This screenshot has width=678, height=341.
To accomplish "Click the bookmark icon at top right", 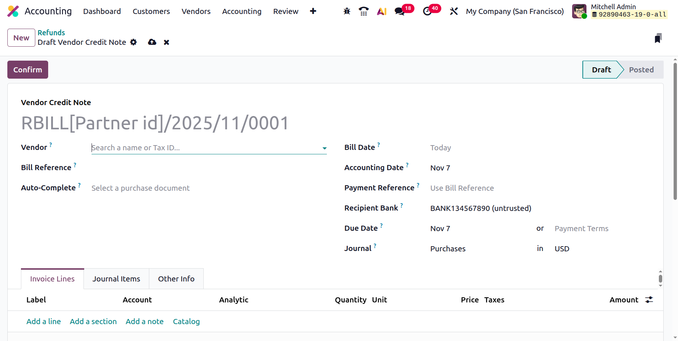I will (658, 38).
